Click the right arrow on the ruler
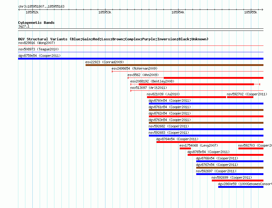The height and width of the screenshot is (208, 272). (262, 10)
